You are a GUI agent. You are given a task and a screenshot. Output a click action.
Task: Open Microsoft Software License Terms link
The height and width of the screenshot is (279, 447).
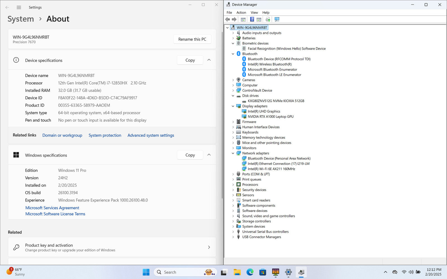coord(55,214)
